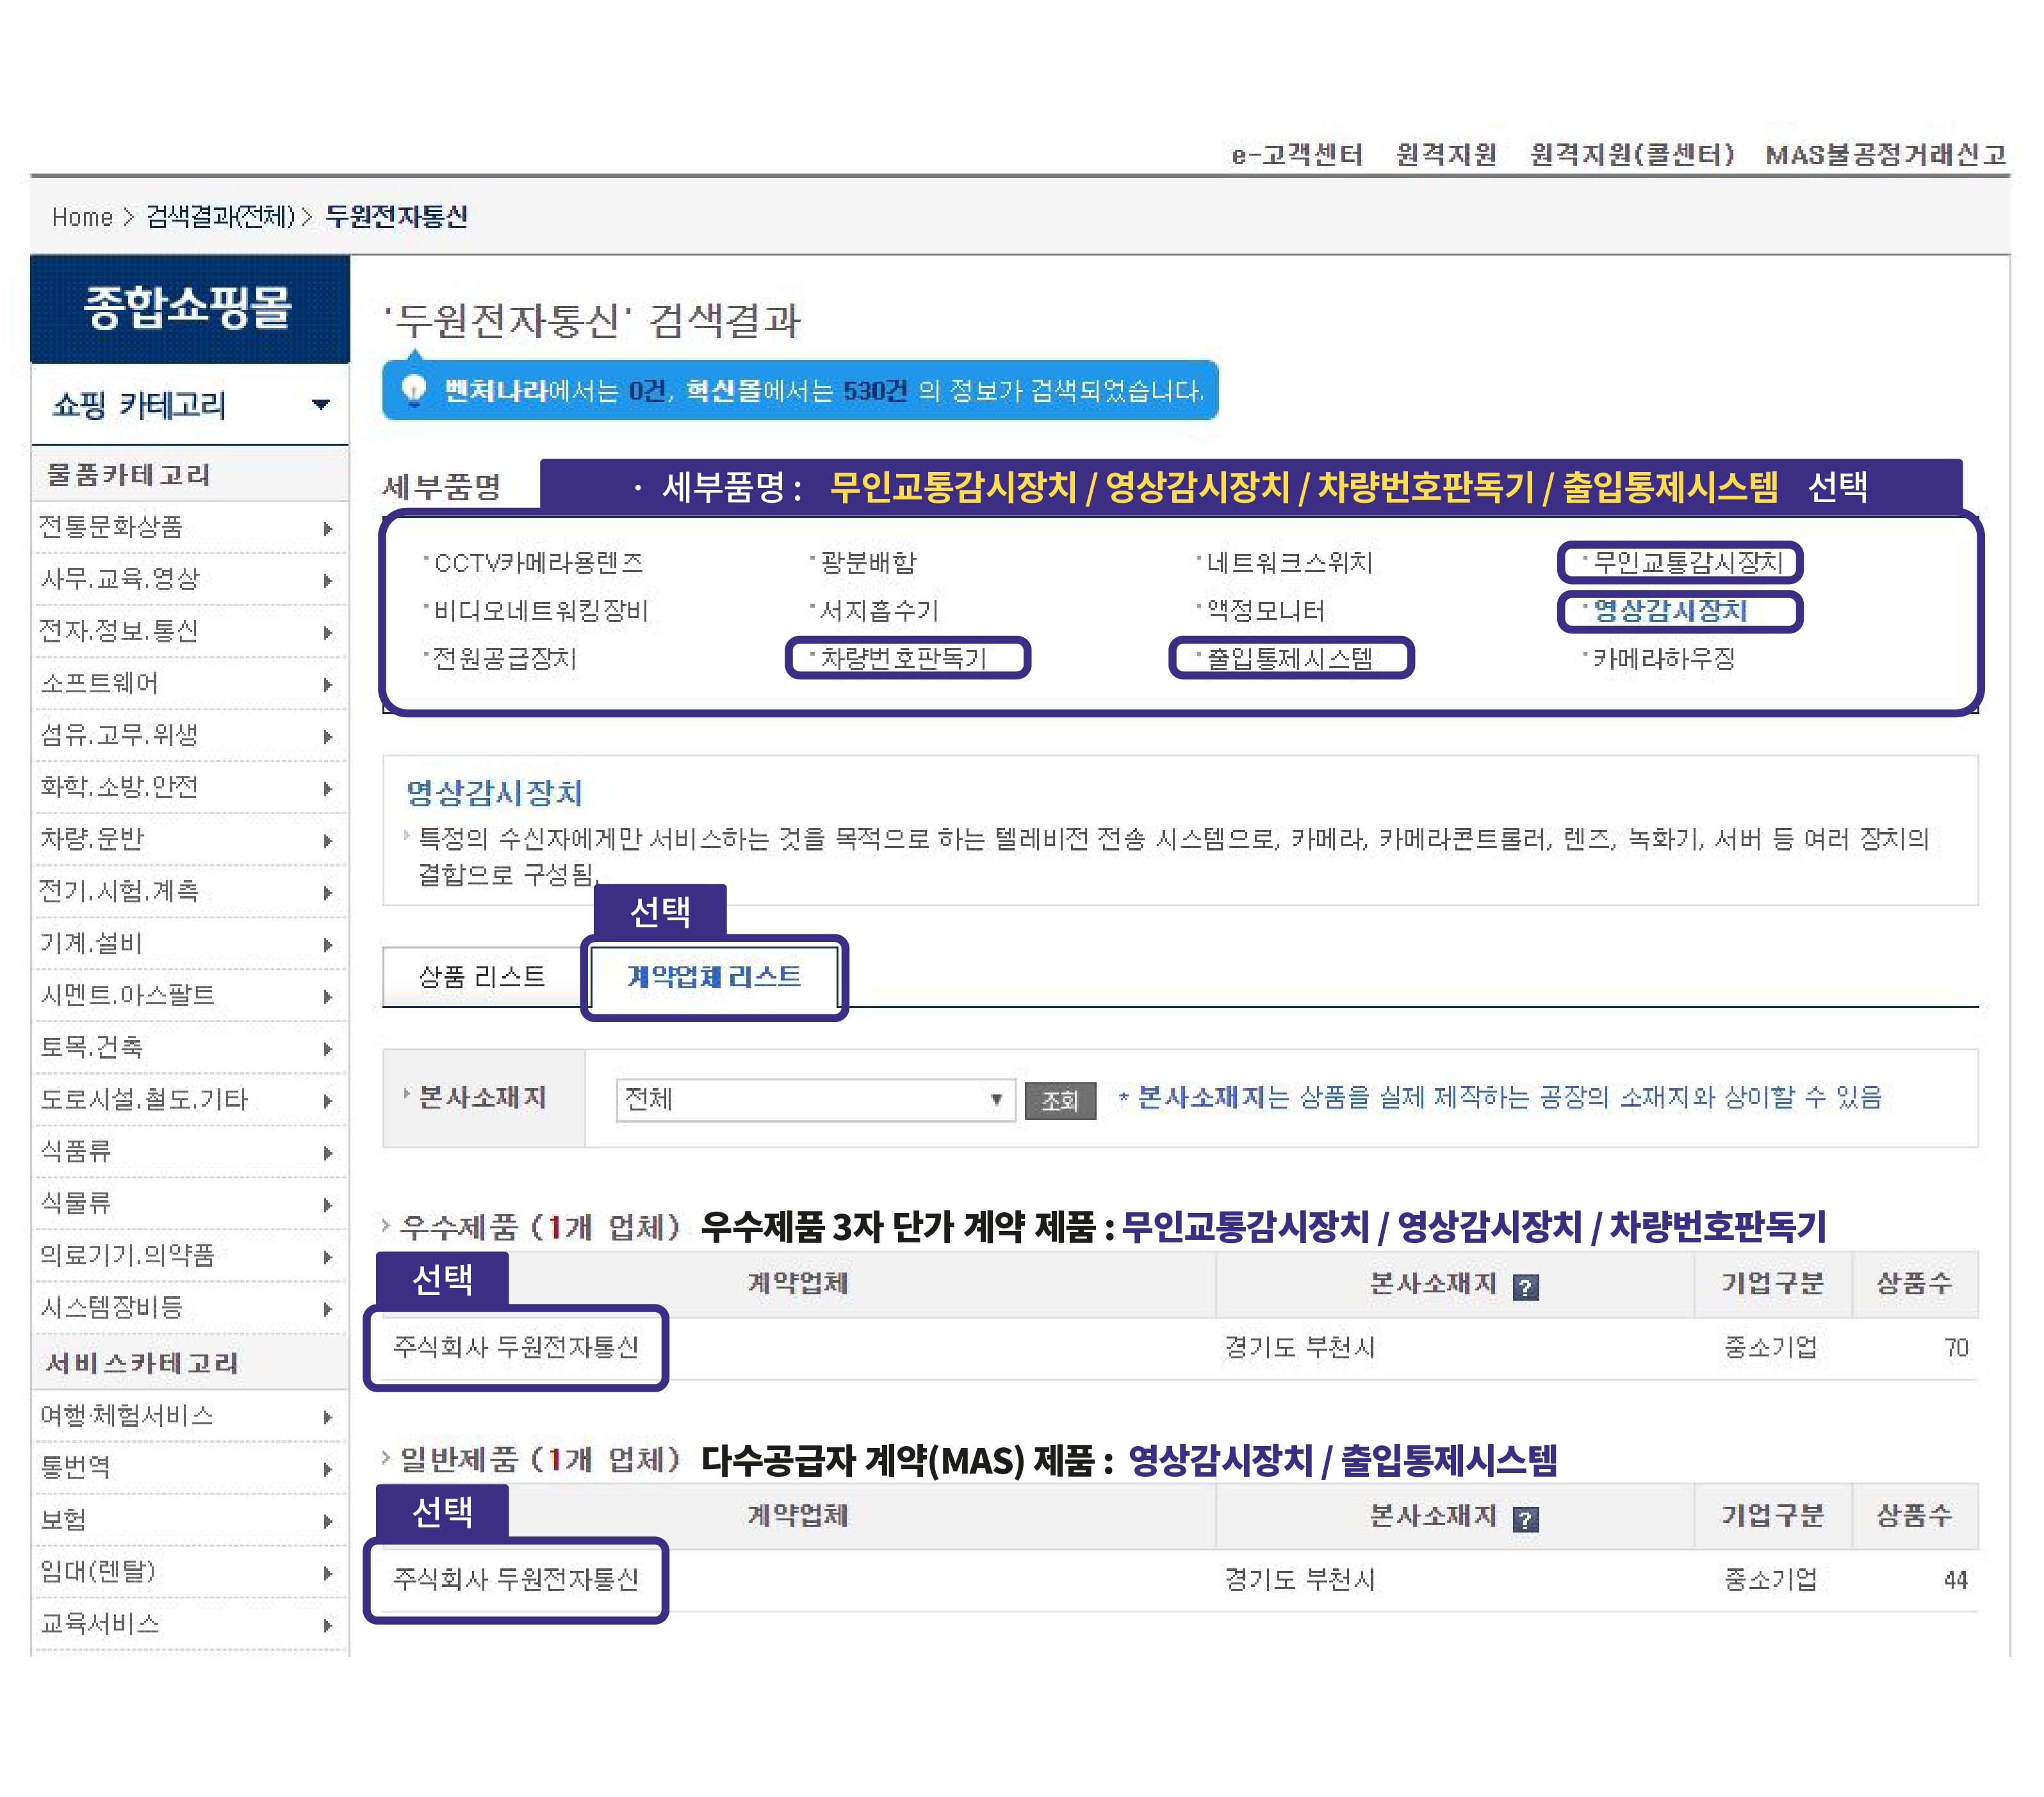Open the 의료기기.의약품 category
The height and width of the screenshot is (1797, 2044).
coord(190,1255)
